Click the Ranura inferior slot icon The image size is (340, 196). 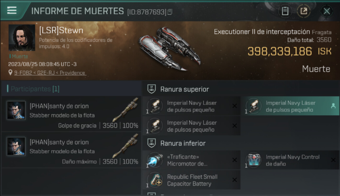point(152,143)
